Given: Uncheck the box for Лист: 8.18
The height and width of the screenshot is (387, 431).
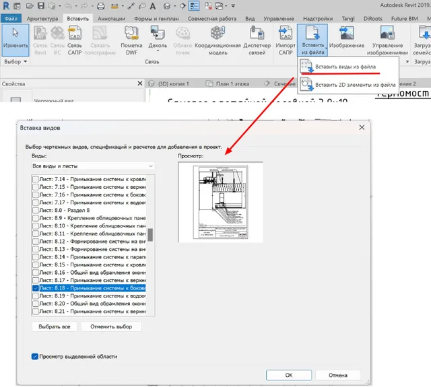Looking at the screenshot, I should (36, 288).
